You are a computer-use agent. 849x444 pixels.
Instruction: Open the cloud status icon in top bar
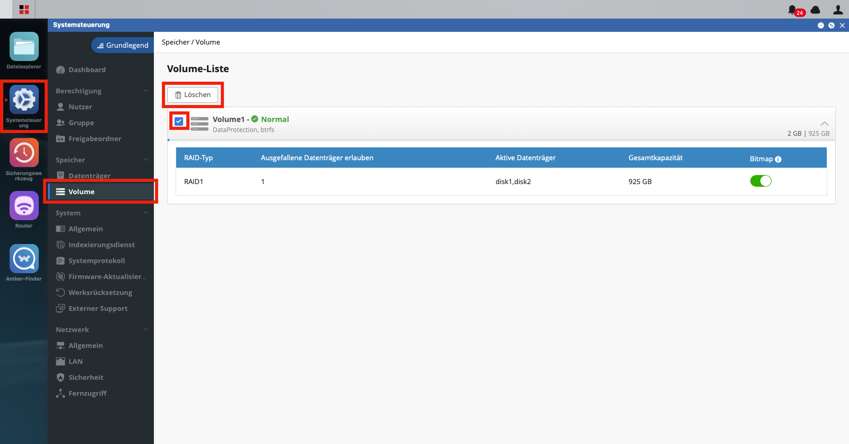(x=816, y=10)
